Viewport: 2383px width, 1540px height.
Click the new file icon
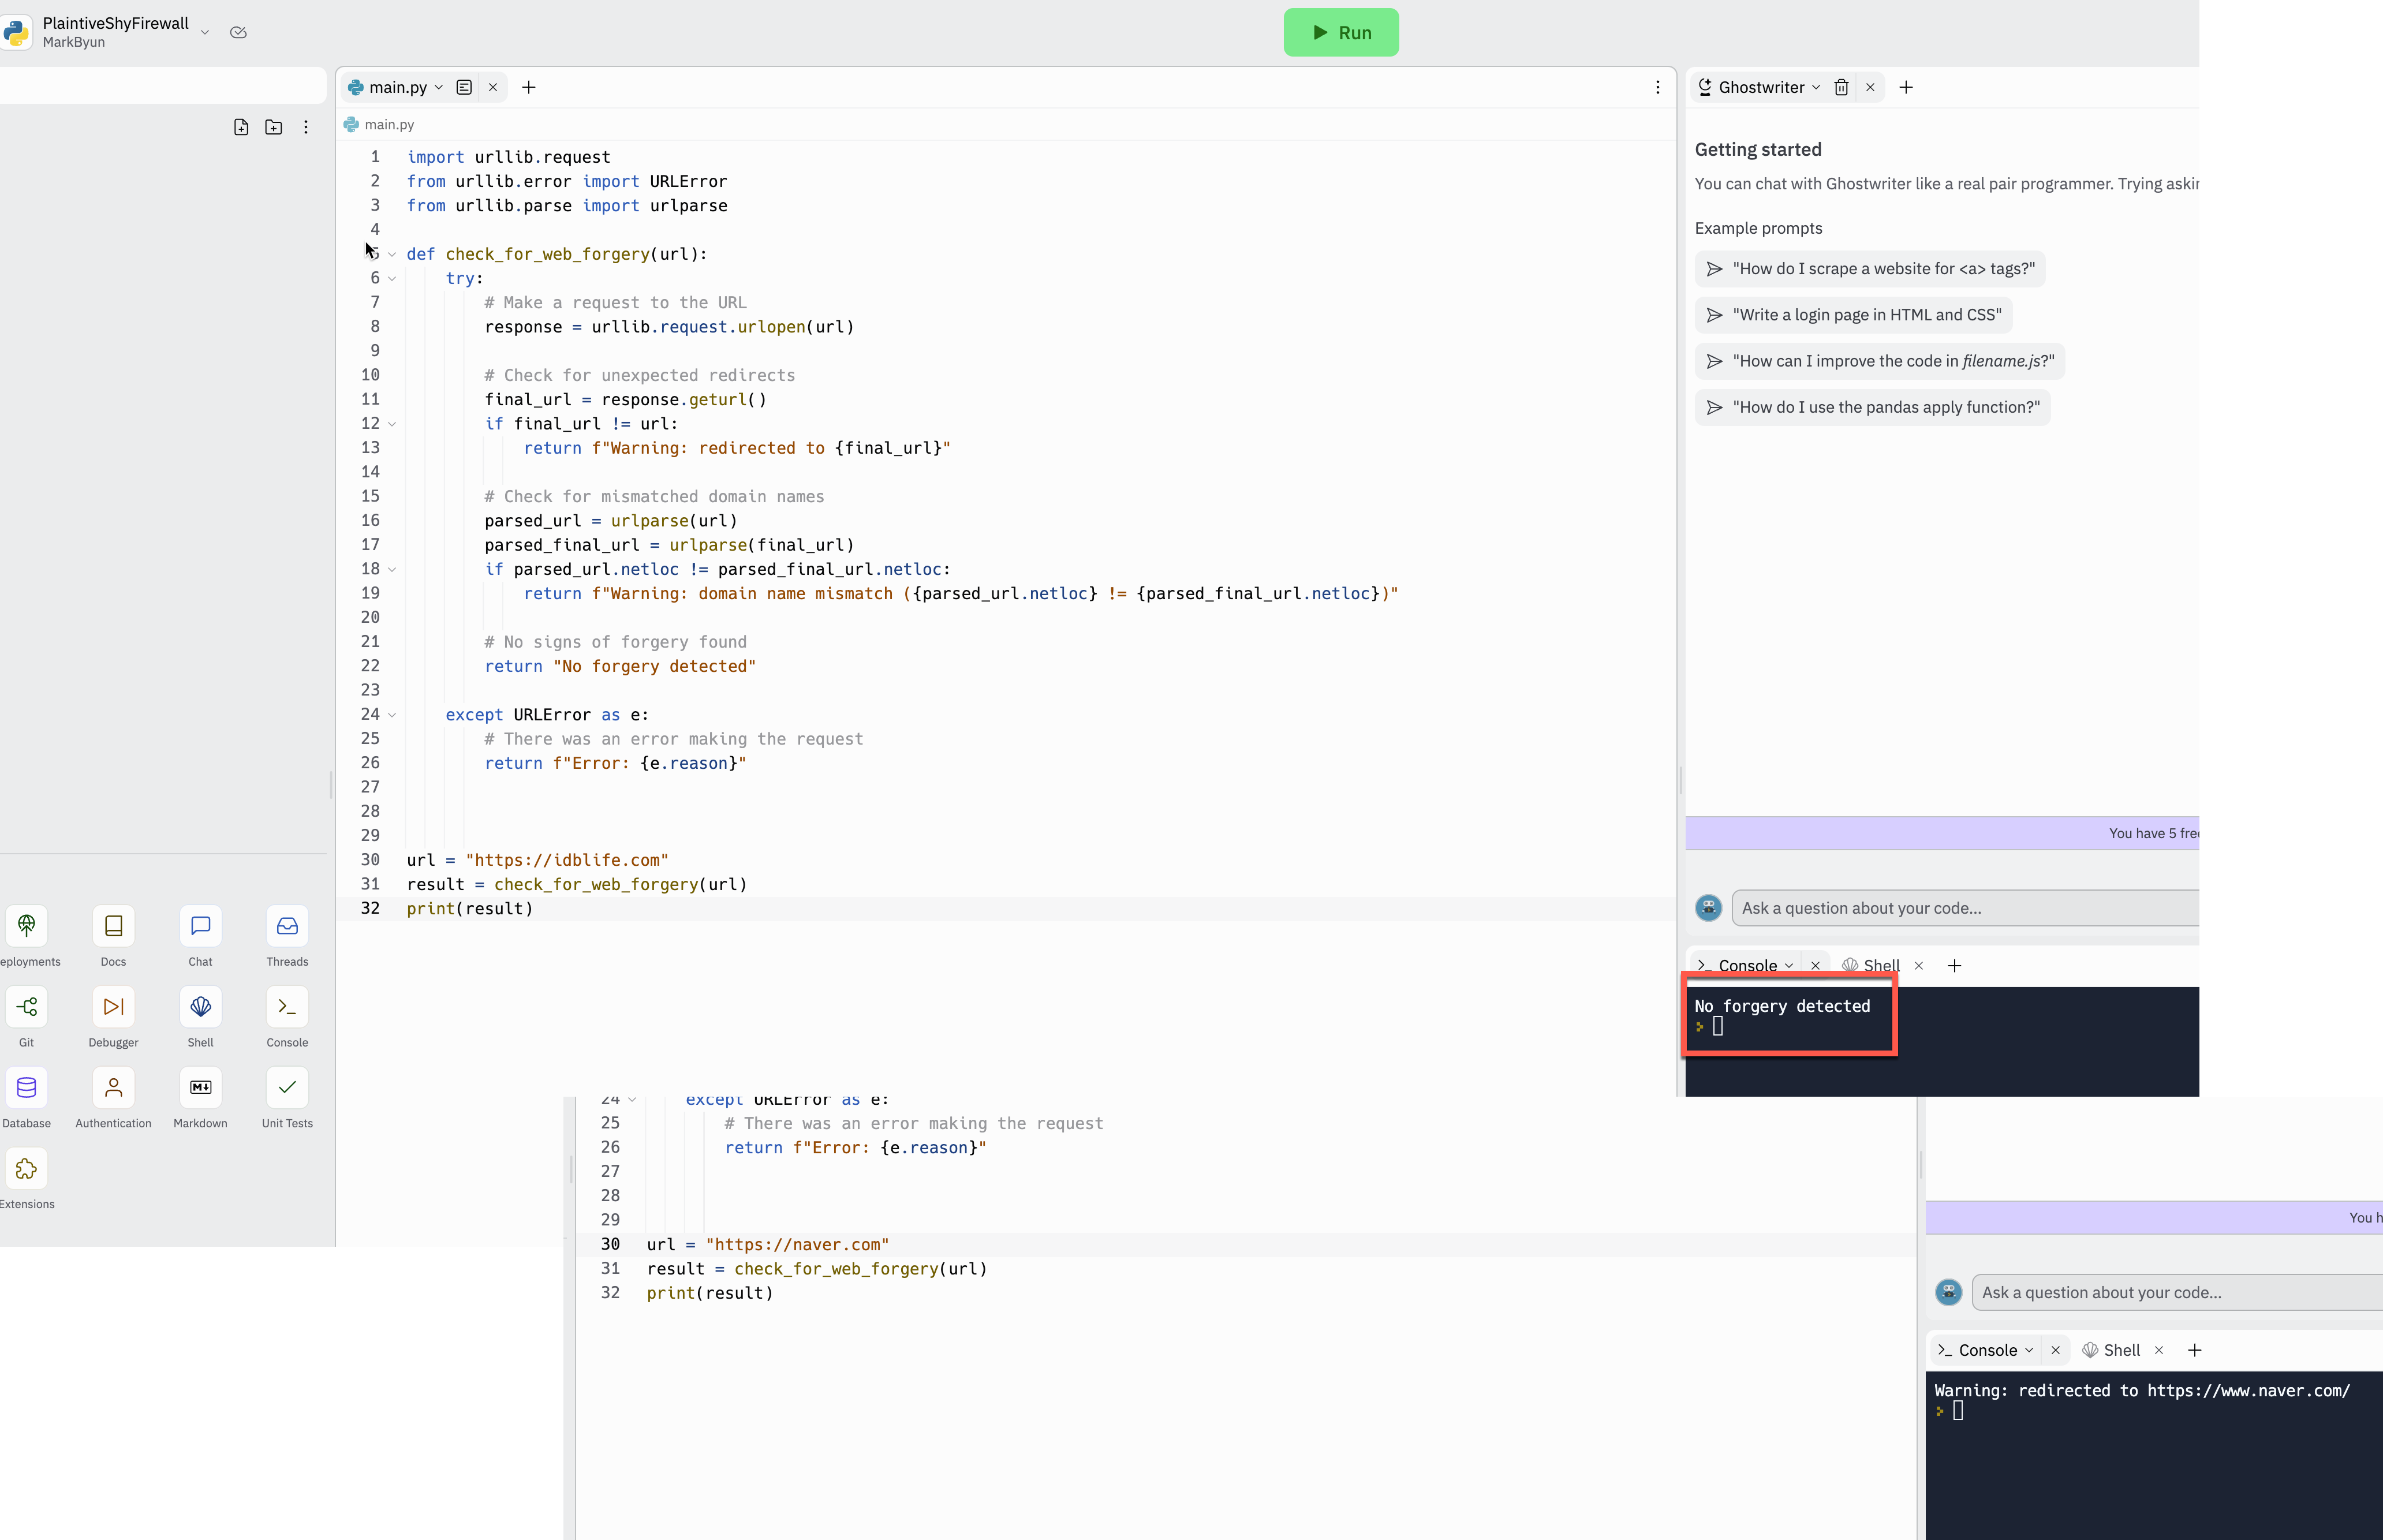coord(241,127)
